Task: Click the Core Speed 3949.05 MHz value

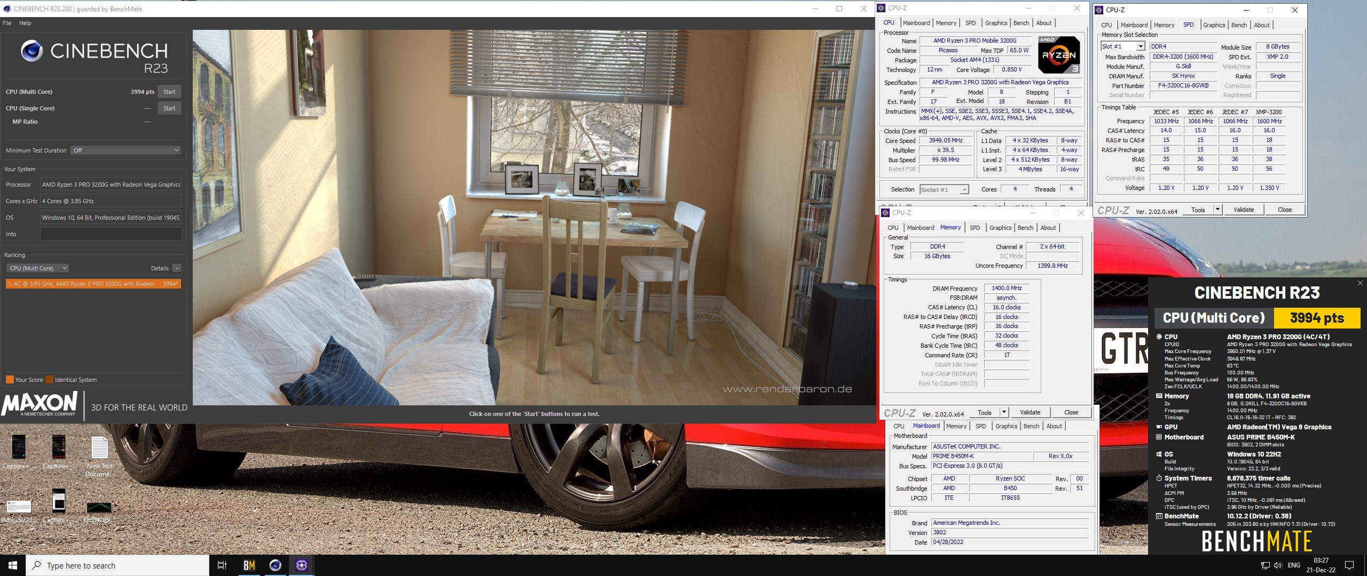Action: click(945, 141)
